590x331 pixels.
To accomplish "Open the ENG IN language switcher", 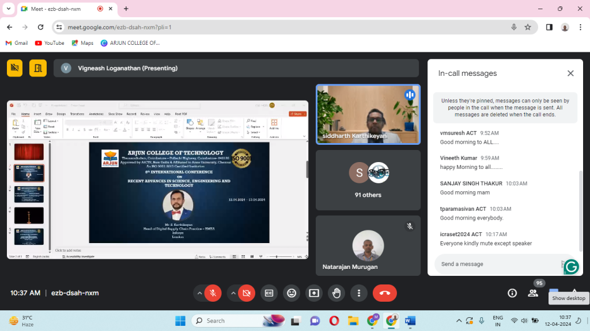I will [x=498, y=321].
